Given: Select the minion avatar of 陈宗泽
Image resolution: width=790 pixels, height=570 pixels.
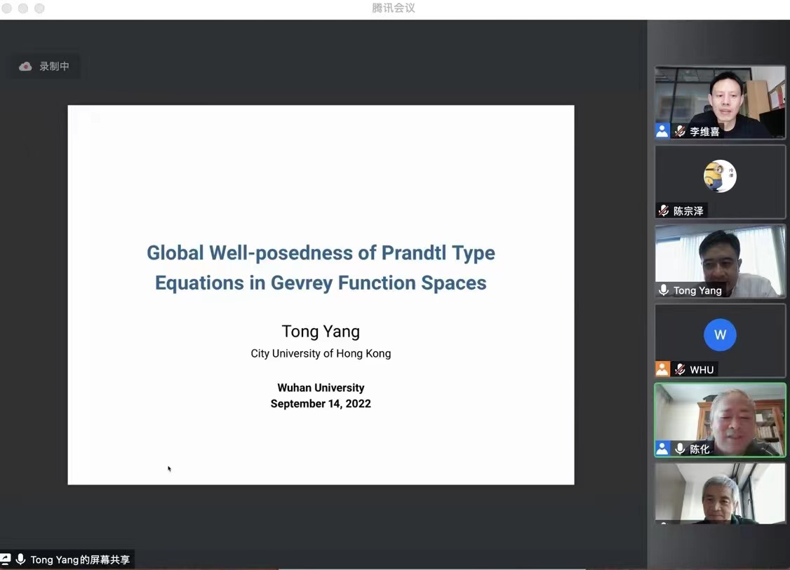Looking at the screenshot, I should (720, 176).
